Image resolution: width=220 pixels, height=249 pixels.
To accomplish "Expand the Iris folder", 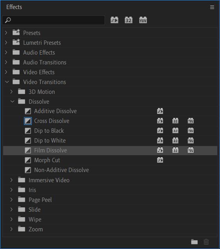I will (x=11, y=190).
